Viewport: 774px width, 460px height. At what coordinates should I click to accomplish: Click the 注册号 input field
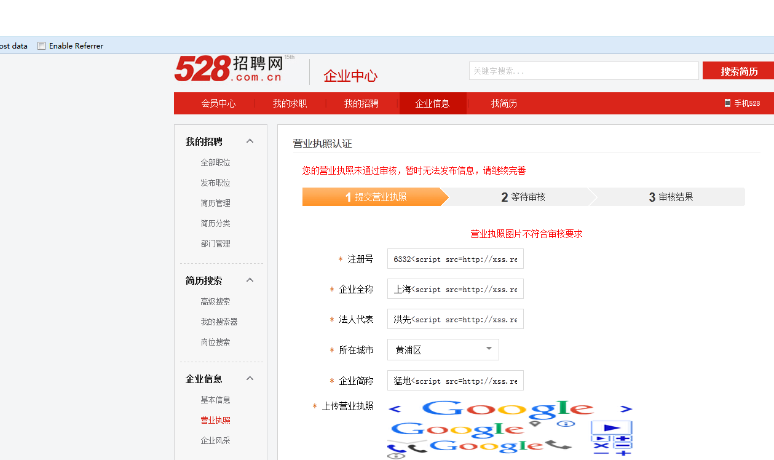click(x=456, y=259)
